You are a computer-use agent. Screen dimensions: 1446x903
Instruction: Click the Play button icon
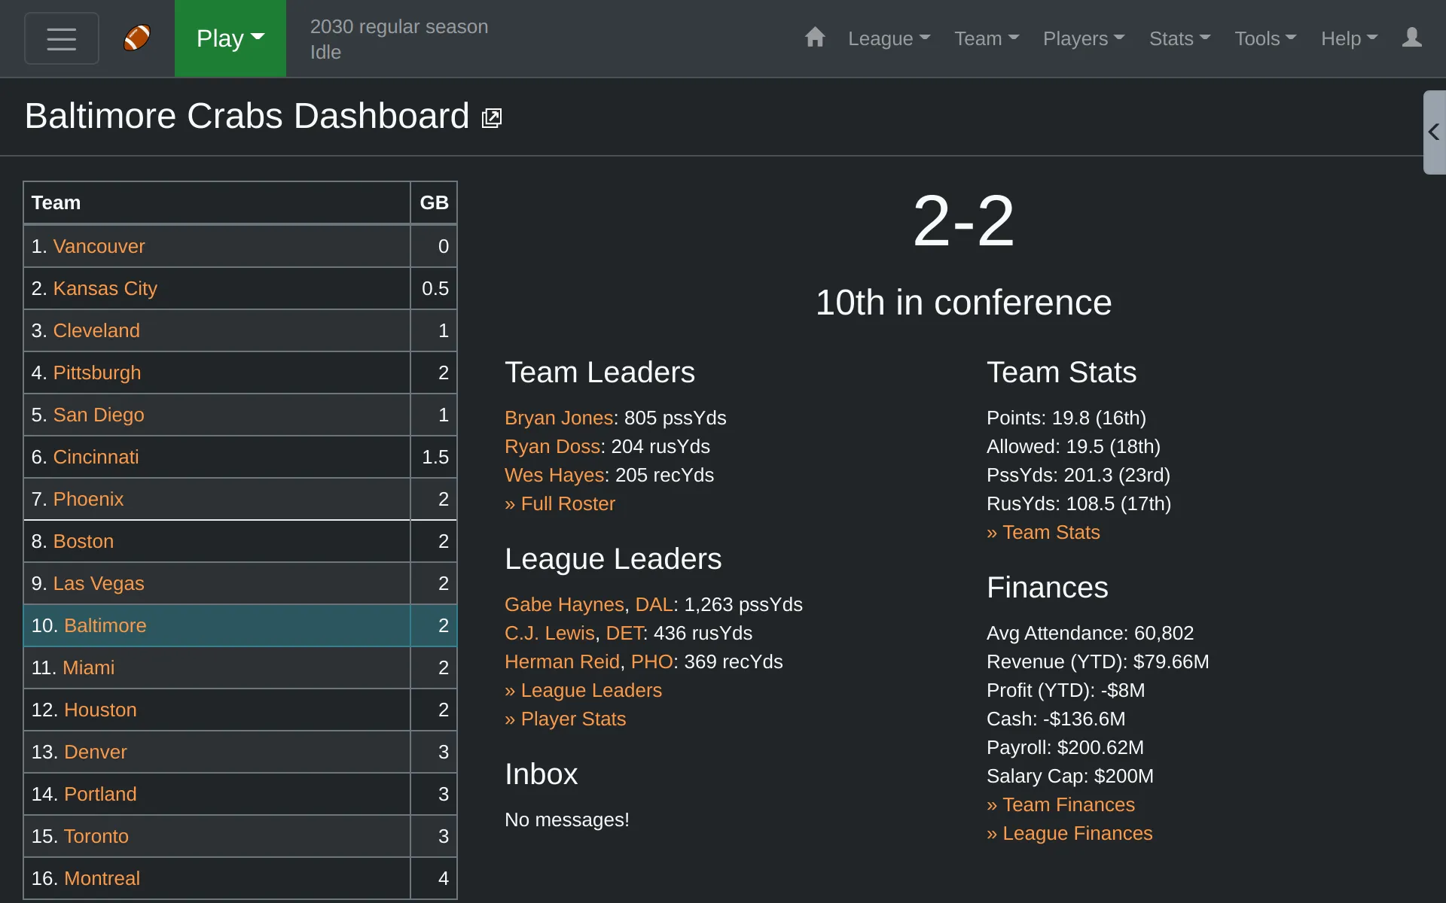[x=230, y=38]
